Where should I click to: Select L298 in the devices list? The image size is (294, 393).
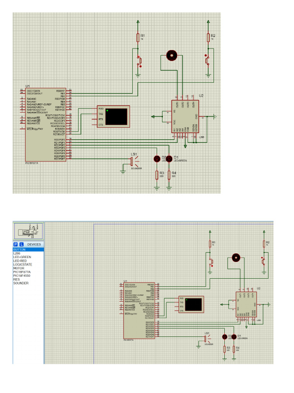coord(17,253)
